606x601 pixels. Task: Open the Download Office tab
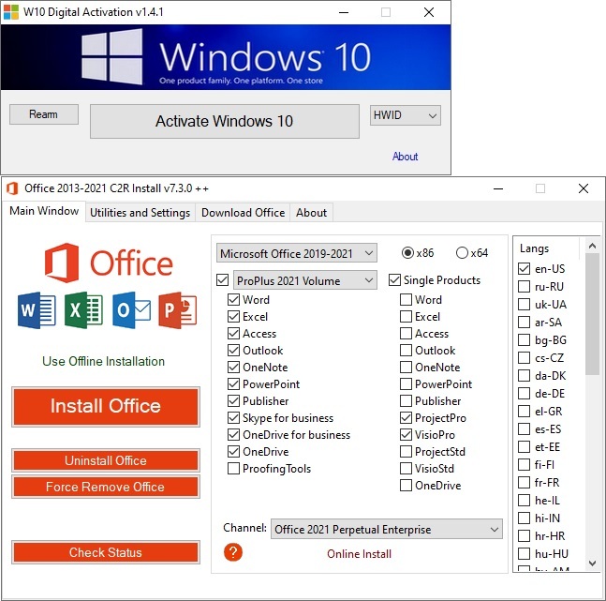pyautogui.click(x=244, y=213)
